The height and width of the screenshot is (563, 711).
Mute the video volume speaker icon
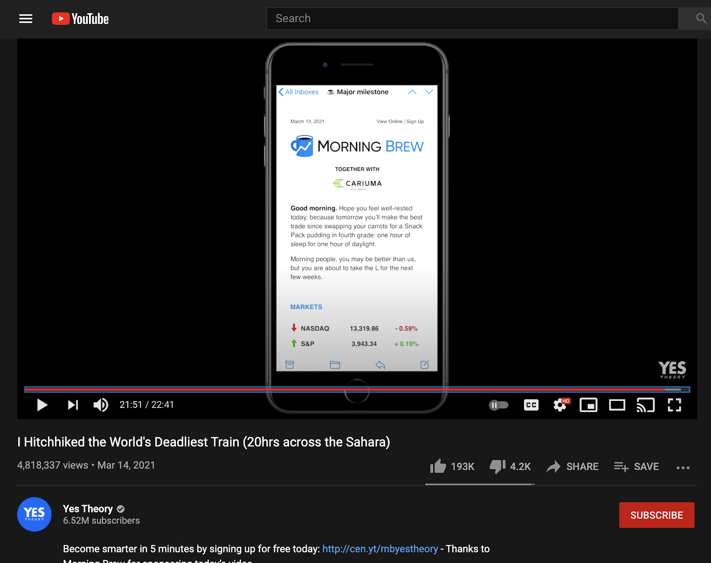click(x=101, y=405)
